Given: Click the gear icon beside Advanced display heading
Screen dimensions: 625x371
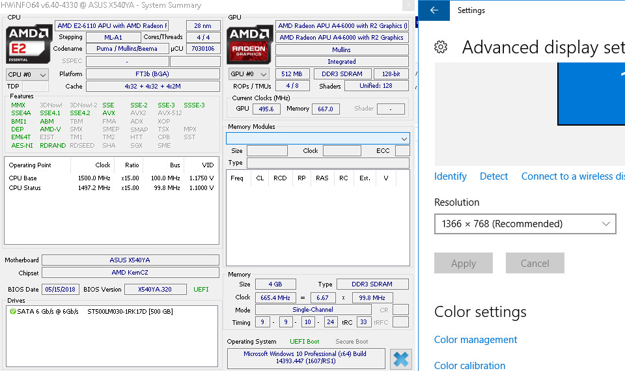Looking at the screenshot, I should [441, 47].
